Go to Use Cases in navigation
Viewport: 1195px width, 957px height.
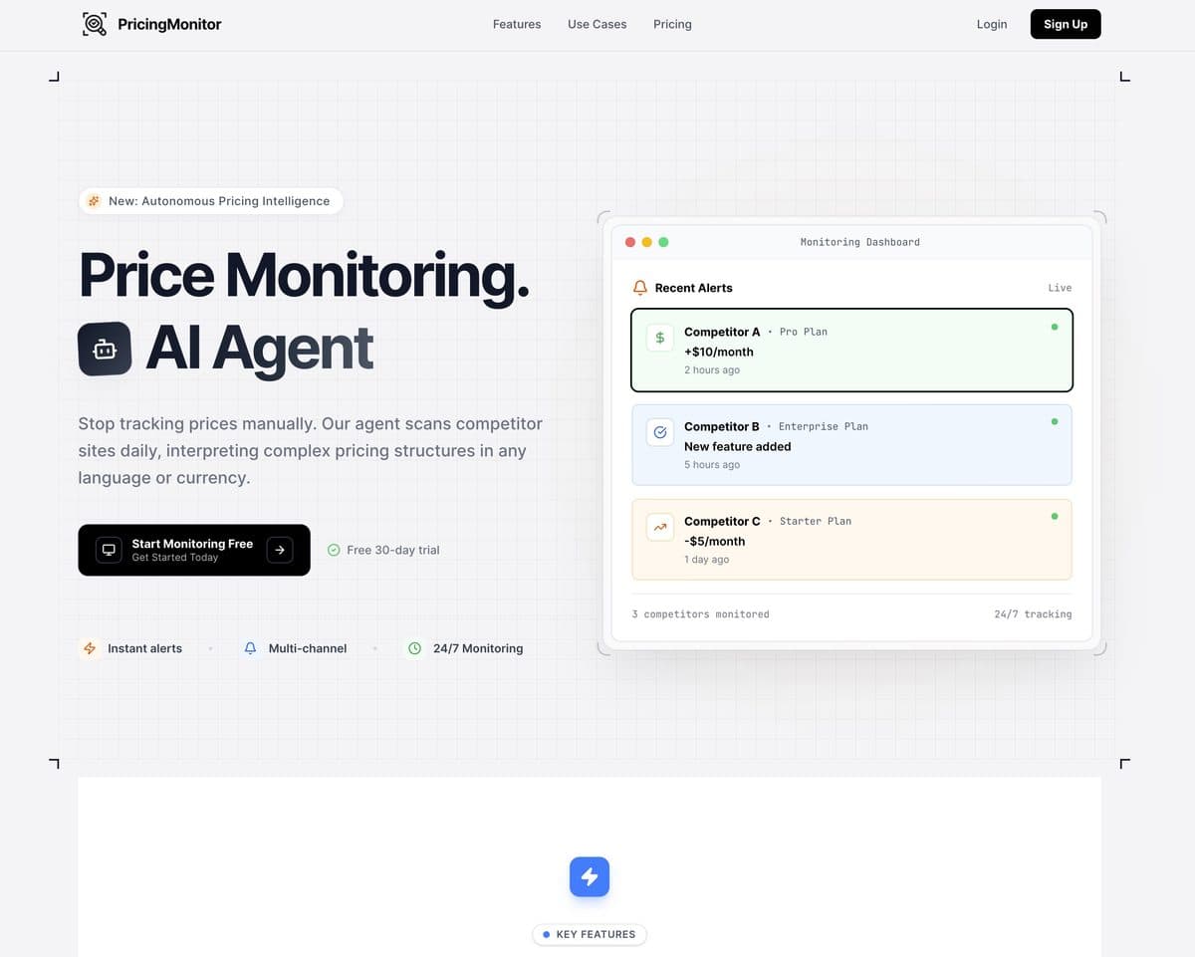597,24
